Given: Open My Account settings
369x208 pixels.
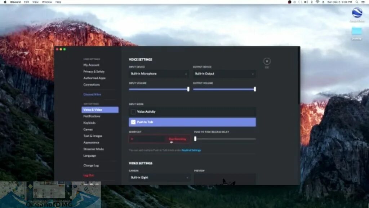Looking at the screenshot, I should [x=91, y=65].
